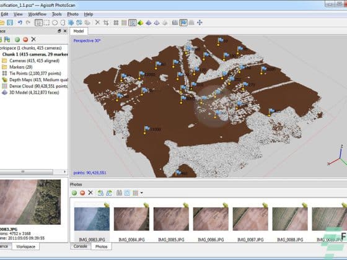Screen dimensions: 347x260
Task: Open the Photos view-mode dropdown arrow
Action: pyautogui.click(x=142, y=193)
